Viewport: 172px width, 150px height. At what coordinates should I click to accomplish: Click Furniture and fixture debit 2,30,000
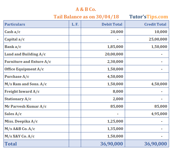pos(115,62)
